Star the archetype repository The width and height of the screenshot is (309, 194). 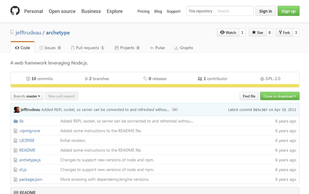(257, 32)
